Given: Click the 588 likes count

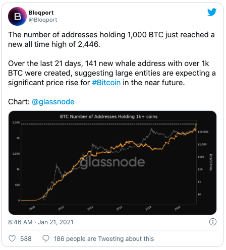Looking at the screenshot, I should click(26, 239).
